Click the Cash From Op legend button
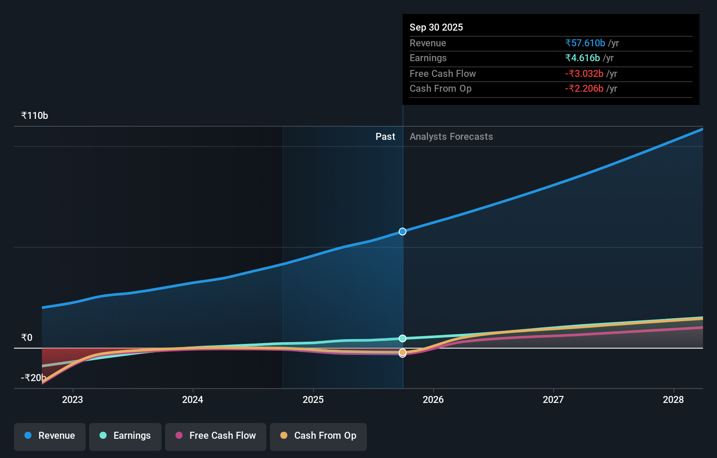The width and height of the screenshot is (717, 458). (x=318, y=436)
